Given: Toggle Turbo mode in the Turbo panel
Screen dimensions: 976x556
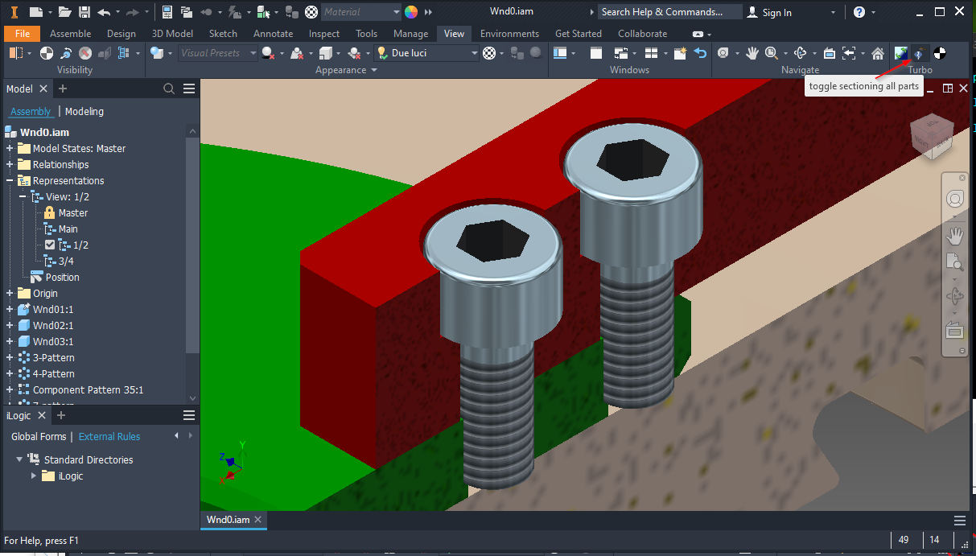Looking at the screenshot, I should [x=900, y=53].
